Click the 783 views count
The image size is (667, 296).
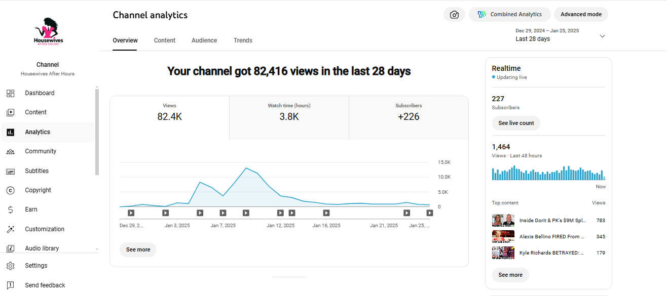click(601, 221)
